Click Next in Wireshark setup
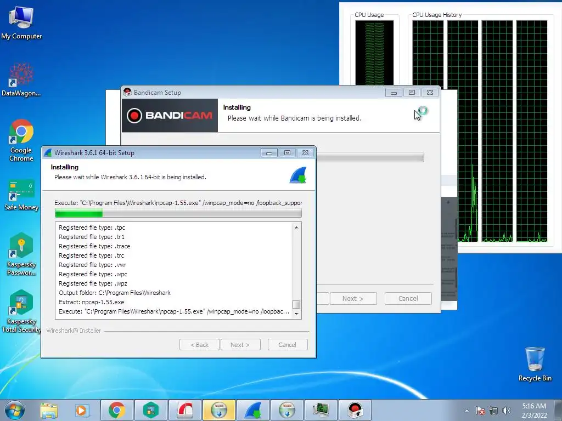This screenshot has width=562, height=421. pos(240,344)
